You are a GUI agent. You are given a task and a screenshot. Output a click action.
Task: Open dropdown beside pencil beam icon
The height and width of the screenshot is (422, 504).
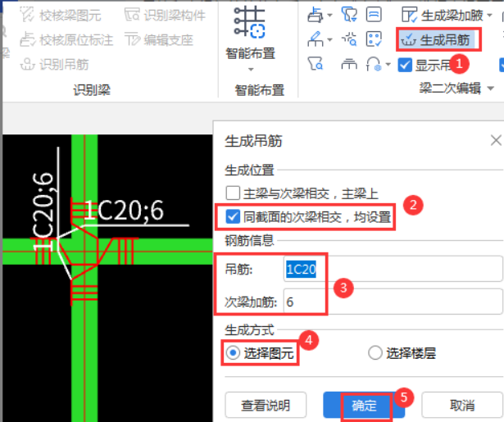329,40
